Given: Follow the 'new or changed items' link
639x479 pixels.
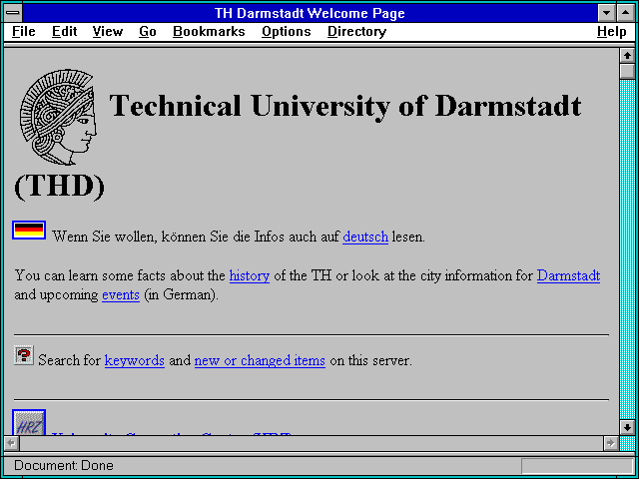Looking at the screenshot, I should click(260, 360).
